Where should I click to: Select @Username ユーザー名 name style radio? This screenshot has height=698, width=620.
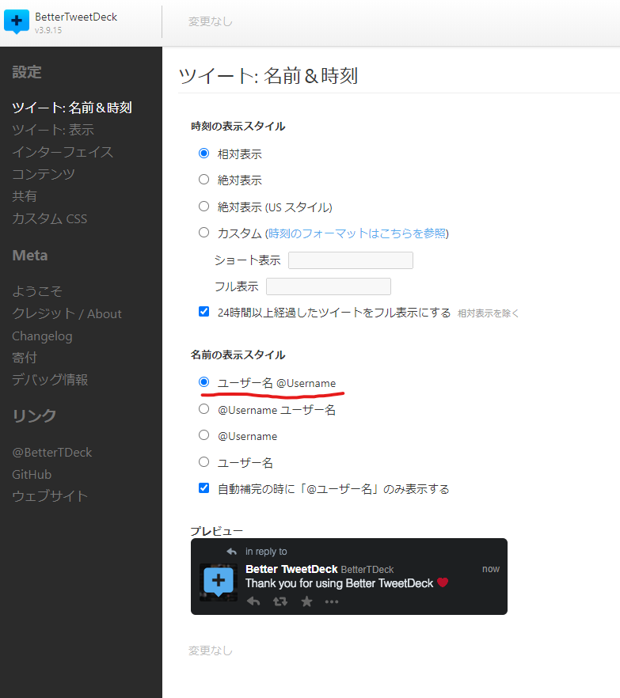[x=203, y=408]
